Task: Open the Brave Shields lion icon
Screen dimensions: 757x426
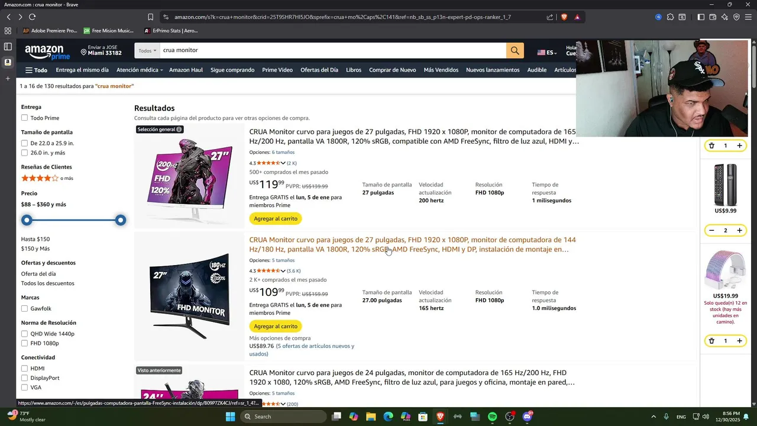Action: pos(564,17)
